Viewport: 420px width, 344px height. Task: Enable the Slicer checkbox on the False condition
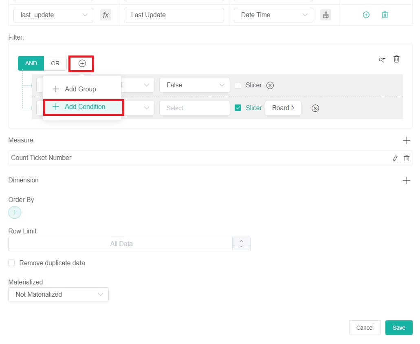(239, 85)
